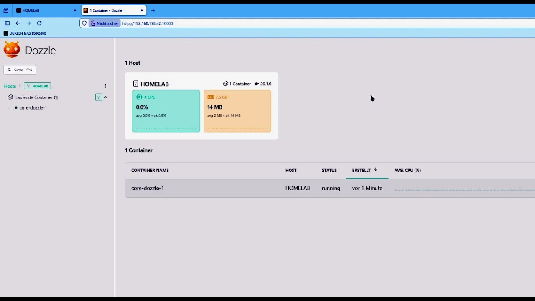Go back in browser history
Image resolution: width=535 pixels, height=301 pixels.
18,23
